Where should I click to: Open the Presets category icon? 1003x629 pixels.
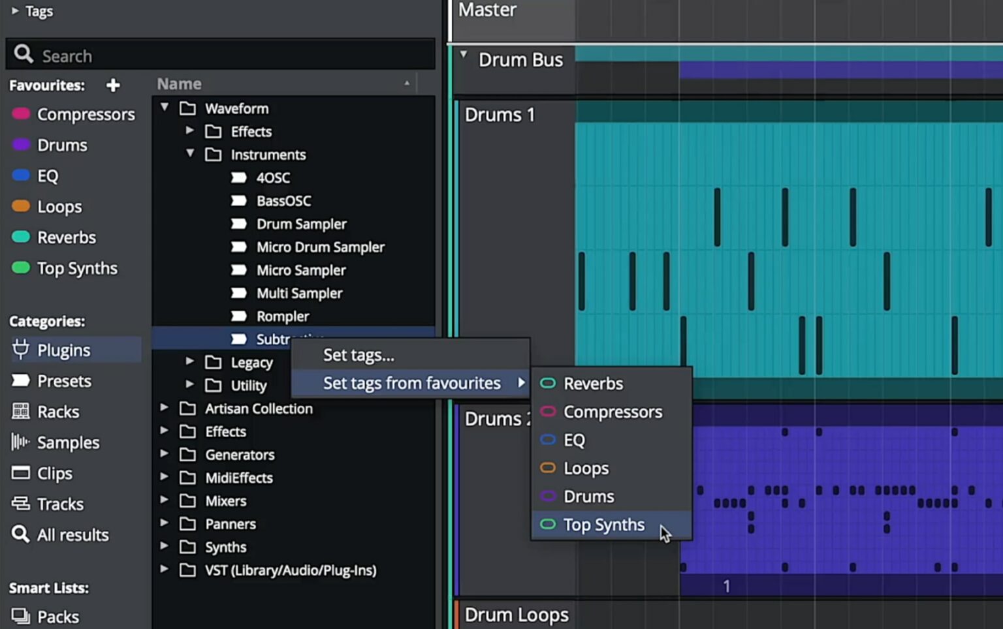[20, 380]
